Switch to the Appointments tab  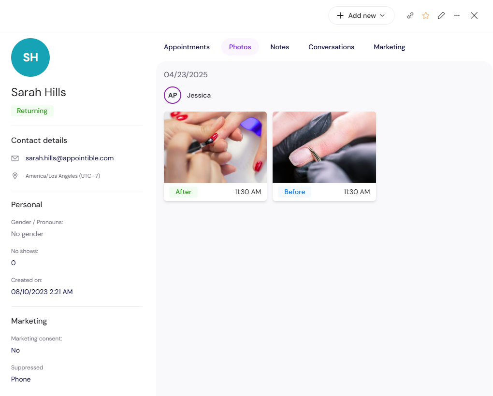coord(187,47)
